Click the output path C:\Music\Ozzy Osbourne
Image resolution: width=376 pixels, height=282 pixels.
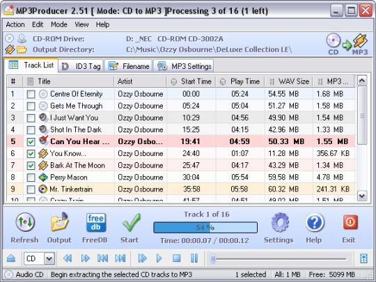pos(209,49)
